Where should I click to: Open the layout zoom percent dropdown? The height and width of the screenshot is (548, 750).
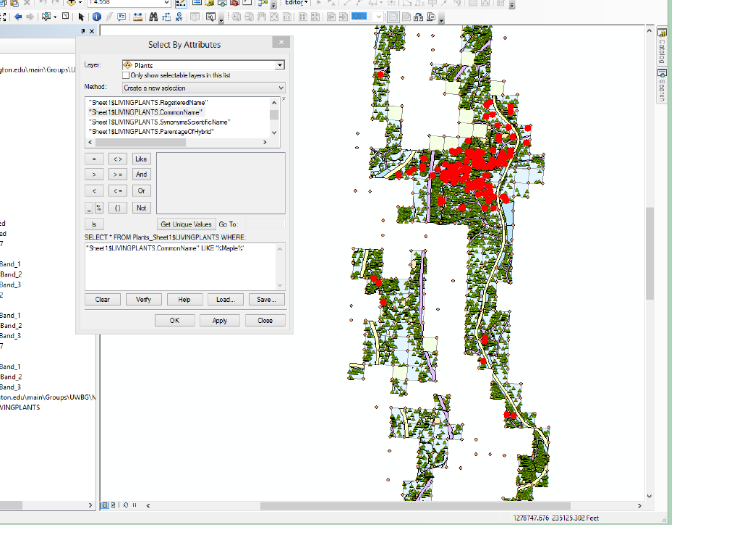[379, 17]
